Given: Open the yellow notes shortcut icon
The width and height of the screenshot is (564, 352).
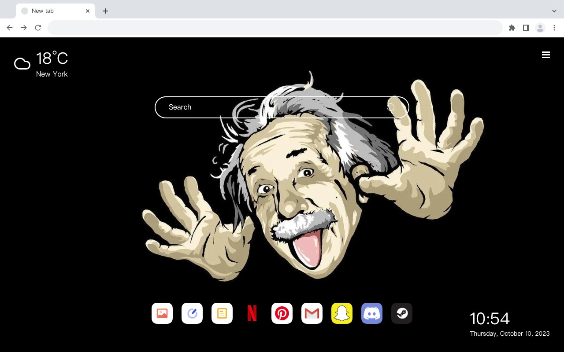Looking at the screenshot, I should coord(222,313).
